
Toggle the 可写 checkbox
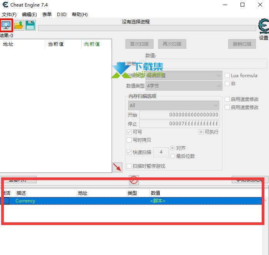pos(129,132)
